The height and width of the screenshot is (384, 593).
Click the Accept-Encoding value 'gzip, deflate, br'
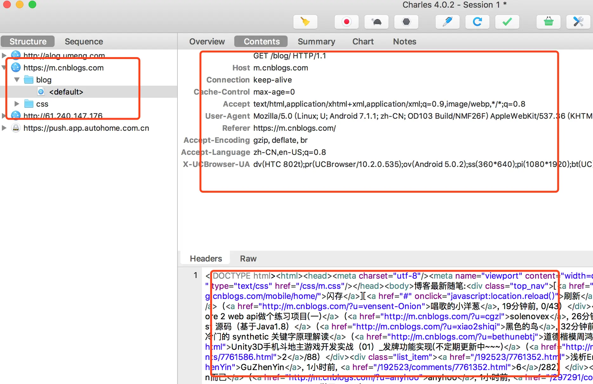point(280,140)
